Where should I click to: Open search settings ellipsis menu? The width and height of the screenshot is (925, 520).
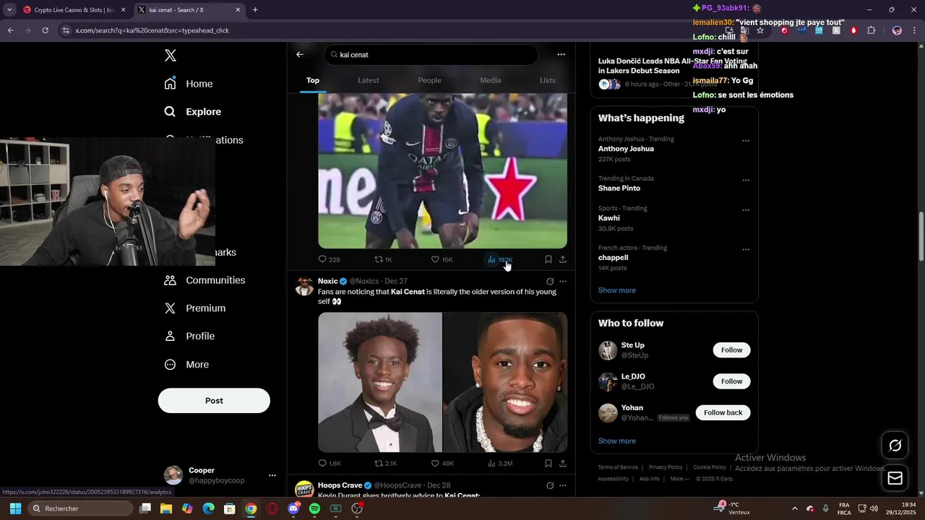pyautogui.click(x=561, y=54)
